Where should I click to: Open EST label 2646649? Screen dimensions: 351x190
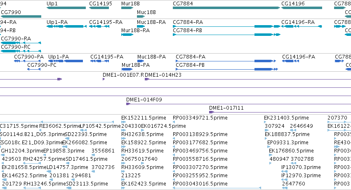click(x=302, y=126)
